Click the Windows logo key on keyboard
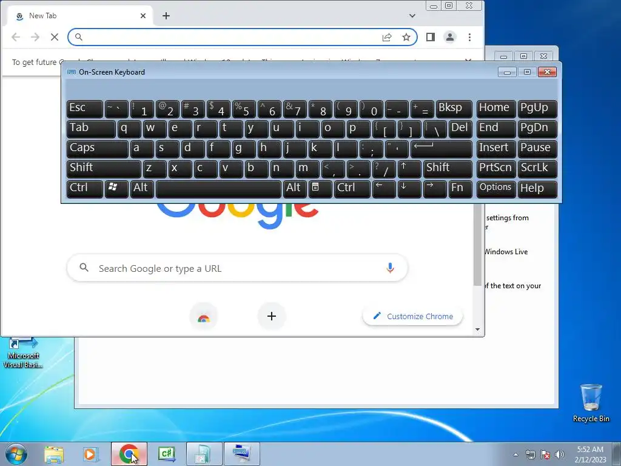 point(116,189)
